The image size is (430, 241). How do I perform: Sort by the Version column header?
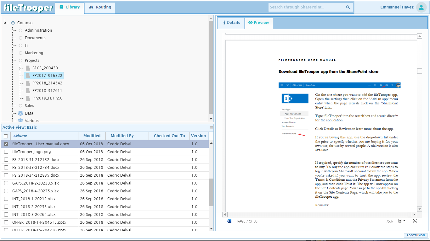point(198,136)
